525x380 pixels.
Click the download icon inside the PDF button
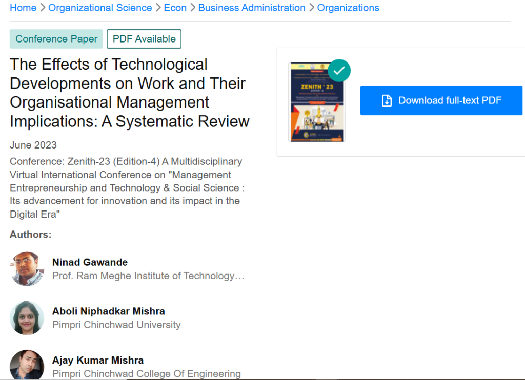click(386, 100)
